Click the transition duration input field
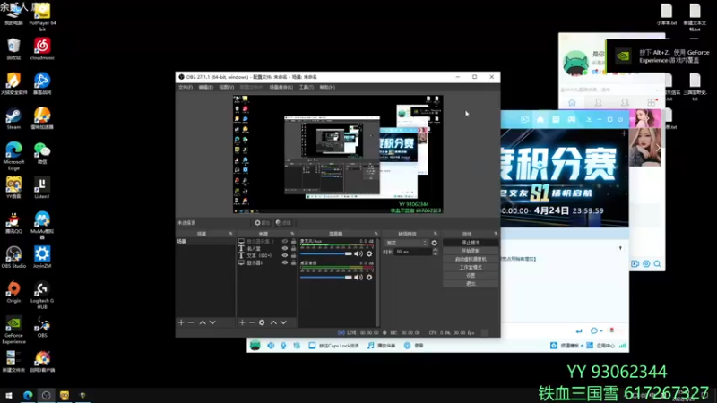This screenshot has width=717, height=403. (x=413, y=252)
